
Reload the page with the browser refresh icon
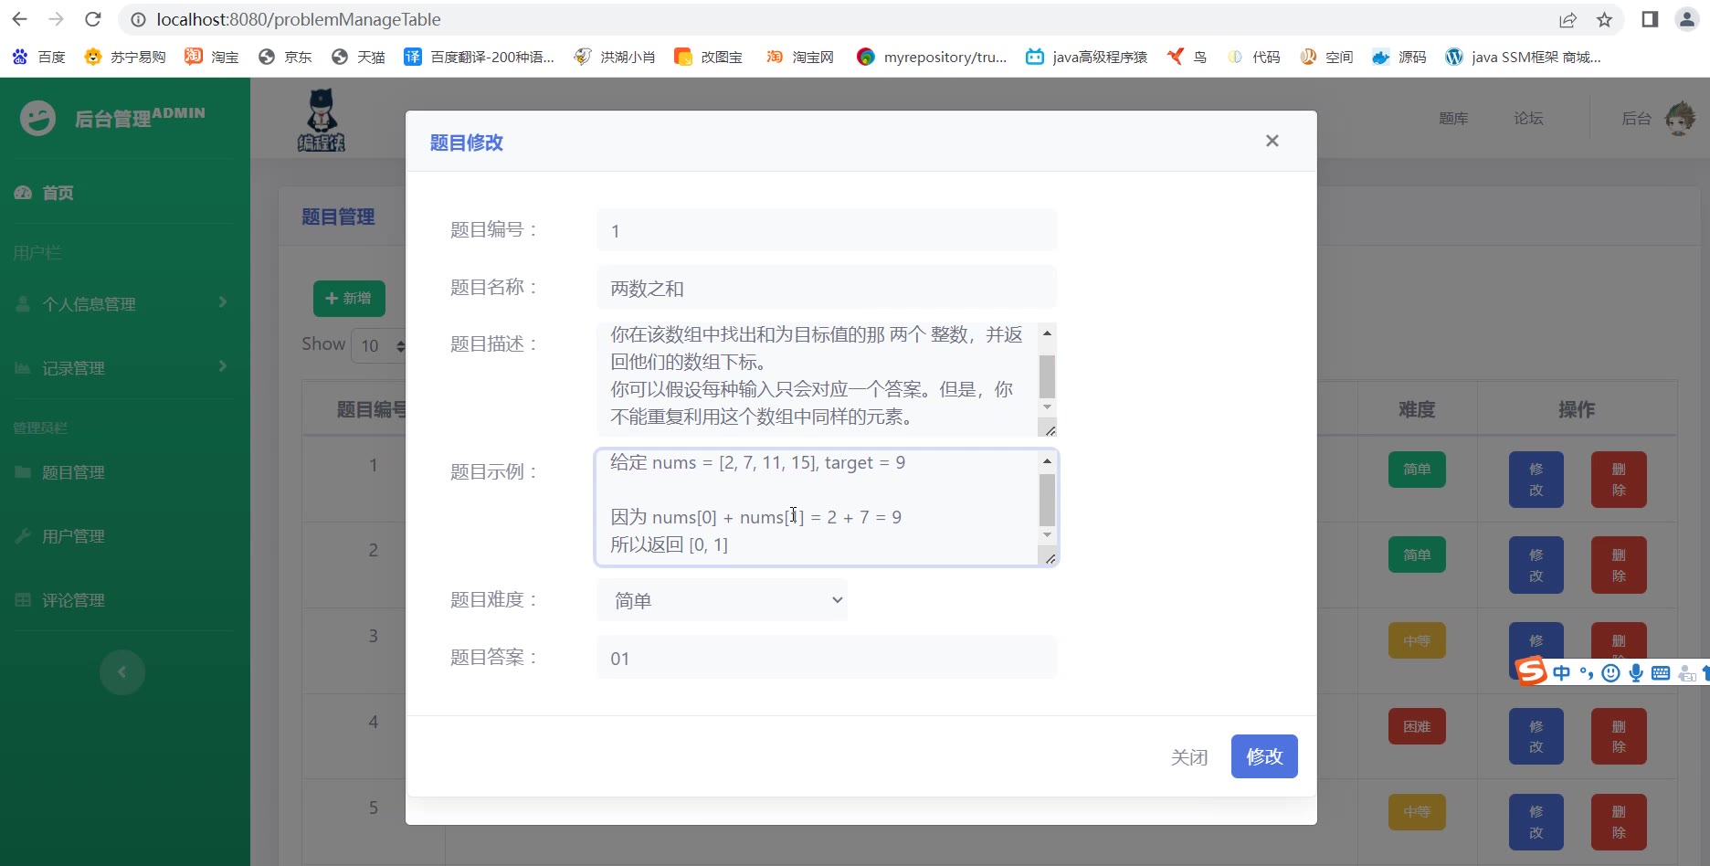coord(92,19)
